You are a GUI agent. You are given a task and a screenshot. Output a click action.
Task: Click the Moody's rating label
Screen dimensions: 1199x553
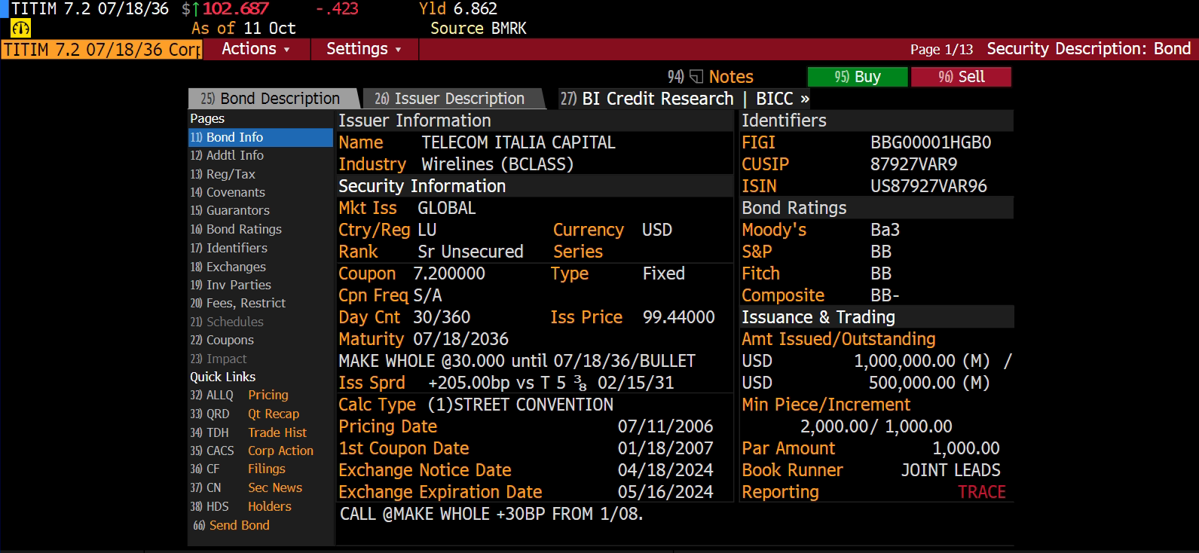click(773, 230)
